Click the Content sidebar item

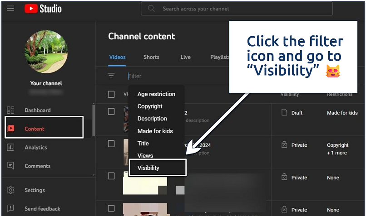pos(35,129)
